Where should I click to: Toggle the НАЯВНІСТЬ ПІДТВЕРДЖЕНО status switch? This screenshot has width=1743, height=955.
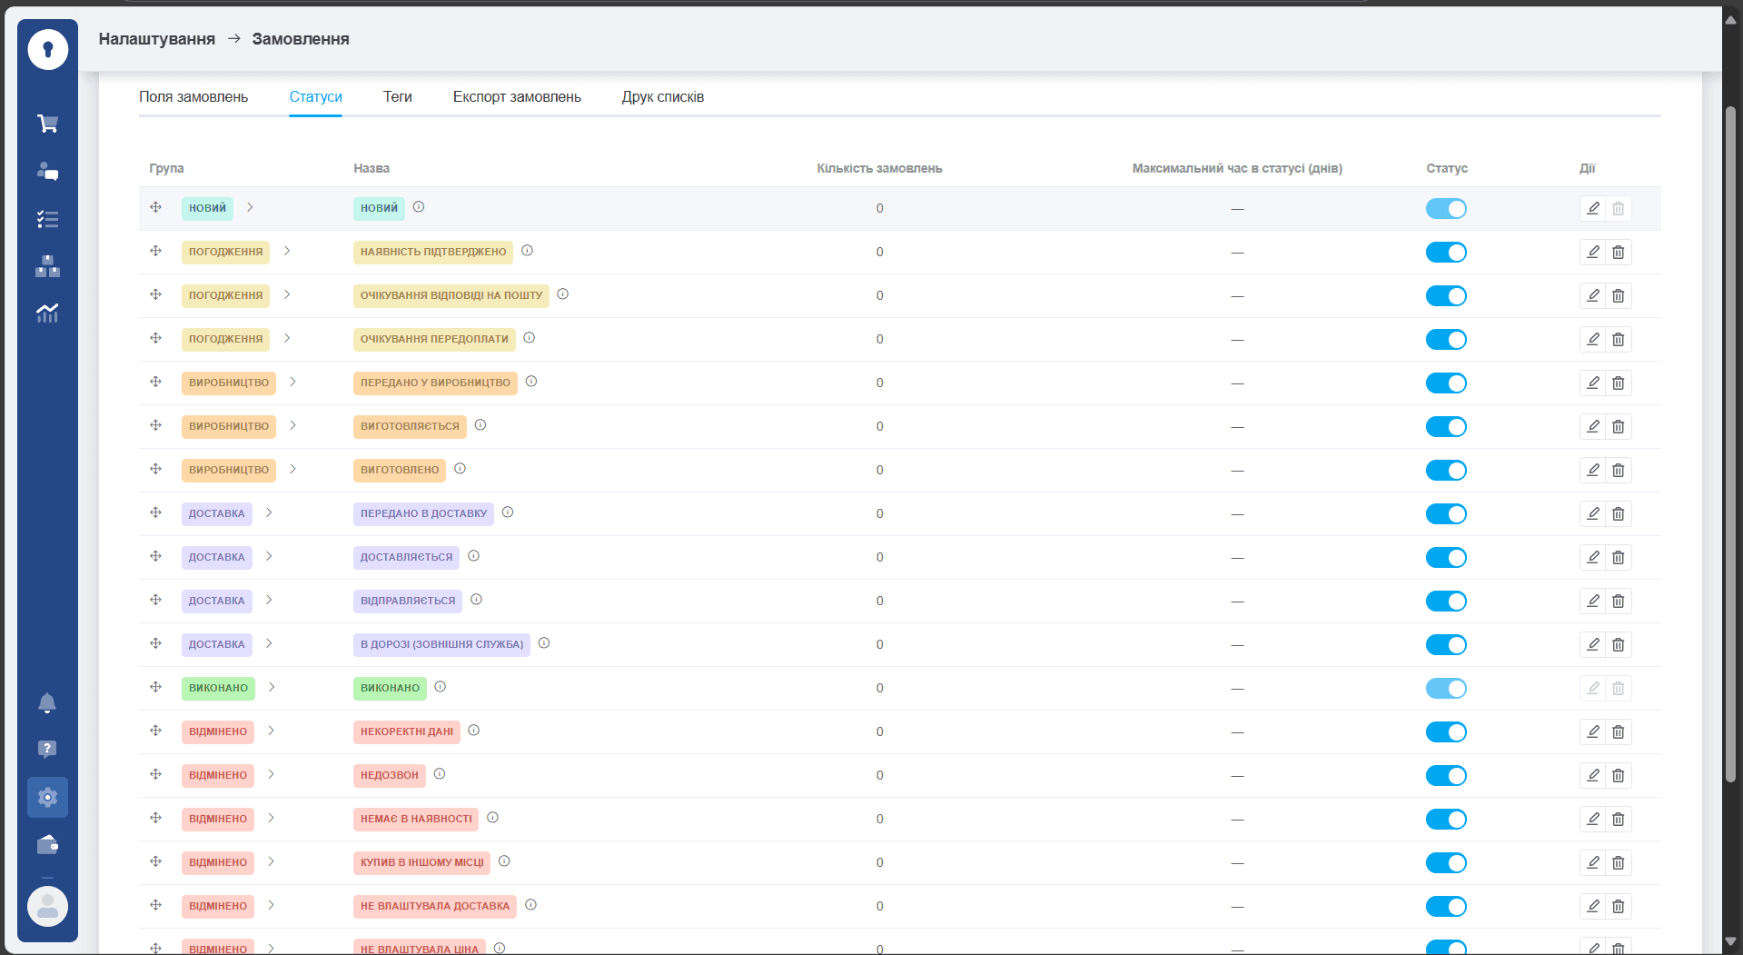(1446, 252)
